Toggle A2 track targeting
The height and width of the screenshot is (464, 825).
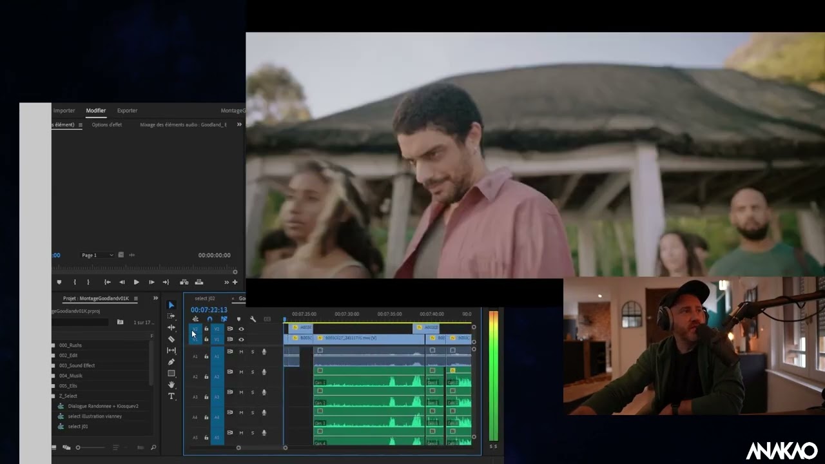pyautogui.click(x=217, y=376)
